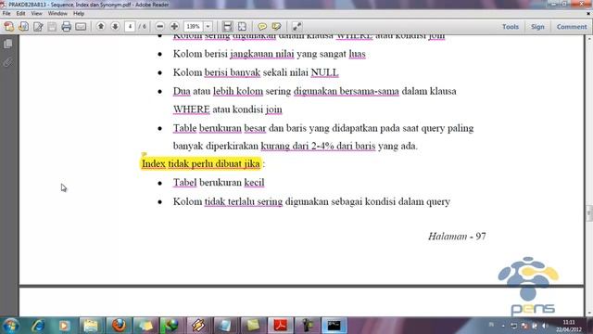Viewport: 593px width, 334px height.
Task: Print the document using printer icon
Action: (66, 27)
